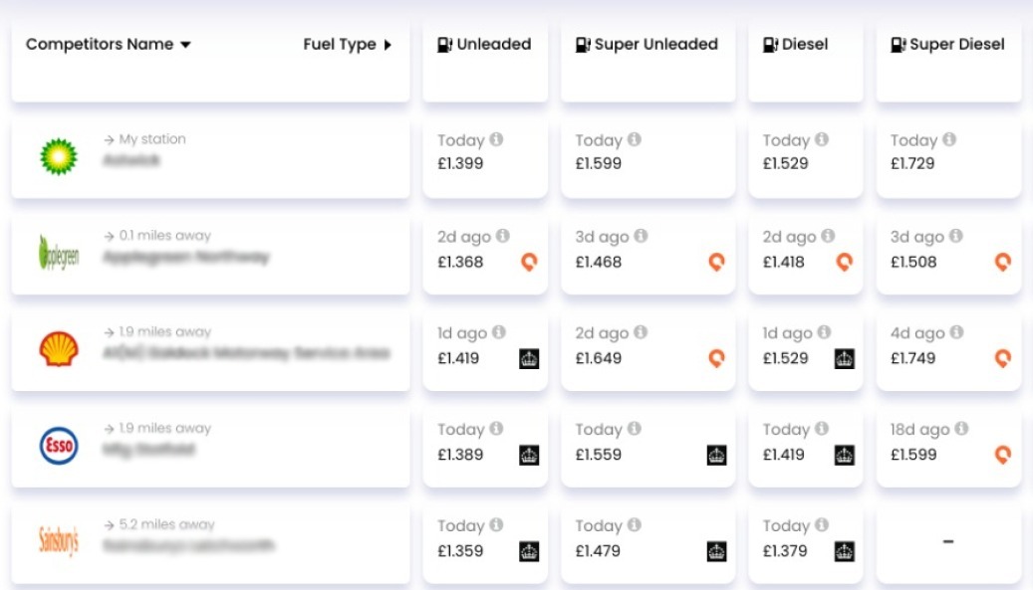Click the Shell station logo
Screen dimensions: 1033x590
[59, 349]
